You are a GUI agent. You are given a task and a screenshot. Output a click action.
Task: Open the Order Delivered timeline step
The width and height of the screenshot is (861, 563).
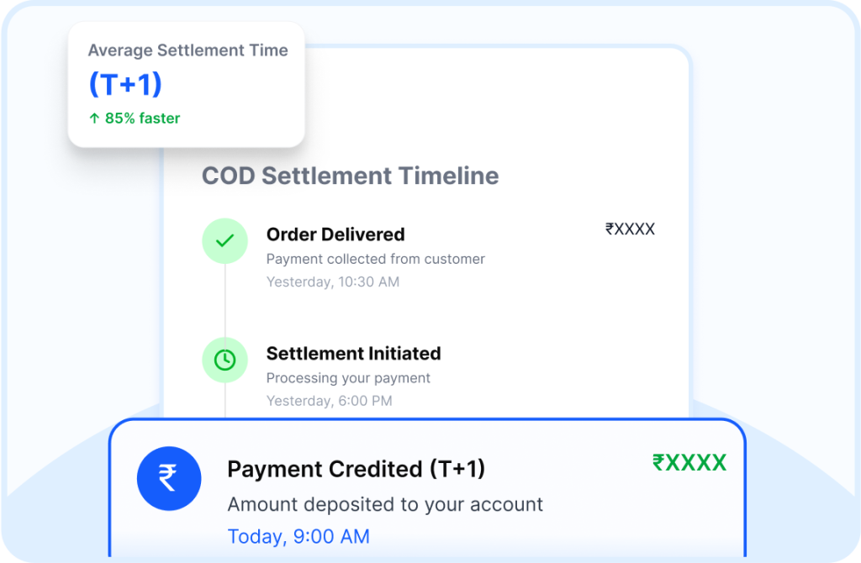point(335,234)
